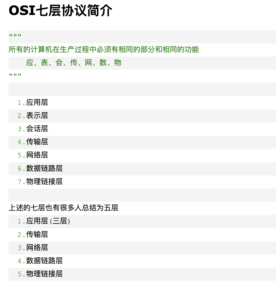The image size is (276, 283).
Task: Click line 4.数据链路层 in five-layer list
Action: (40, 261)
